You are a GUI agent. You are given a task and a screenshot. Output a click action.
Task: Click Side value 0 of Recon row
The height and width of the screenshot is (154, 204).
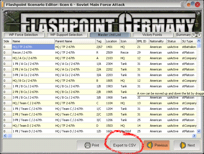click(7, 52)
